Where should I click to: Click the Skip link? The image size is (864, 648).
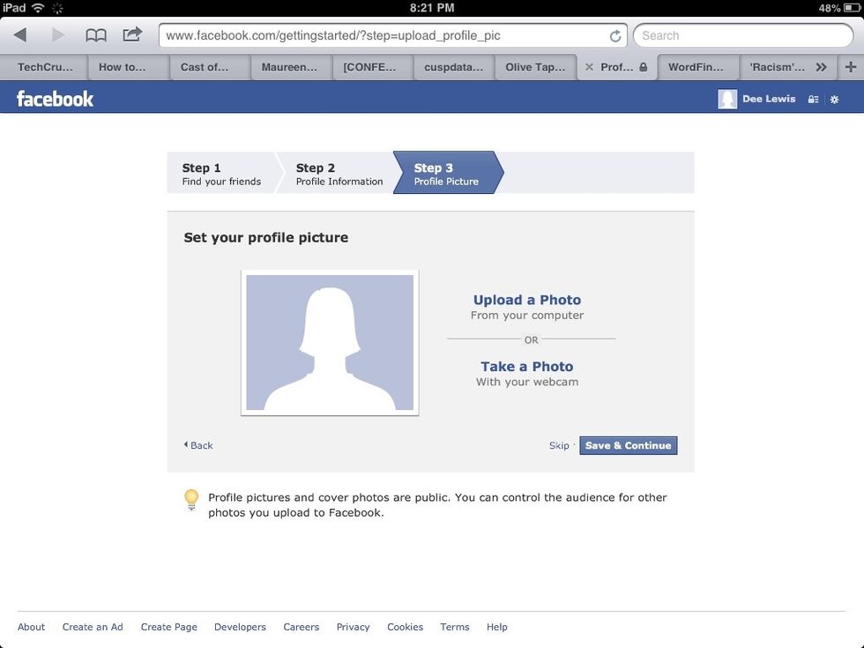click(x=559, y=445)
